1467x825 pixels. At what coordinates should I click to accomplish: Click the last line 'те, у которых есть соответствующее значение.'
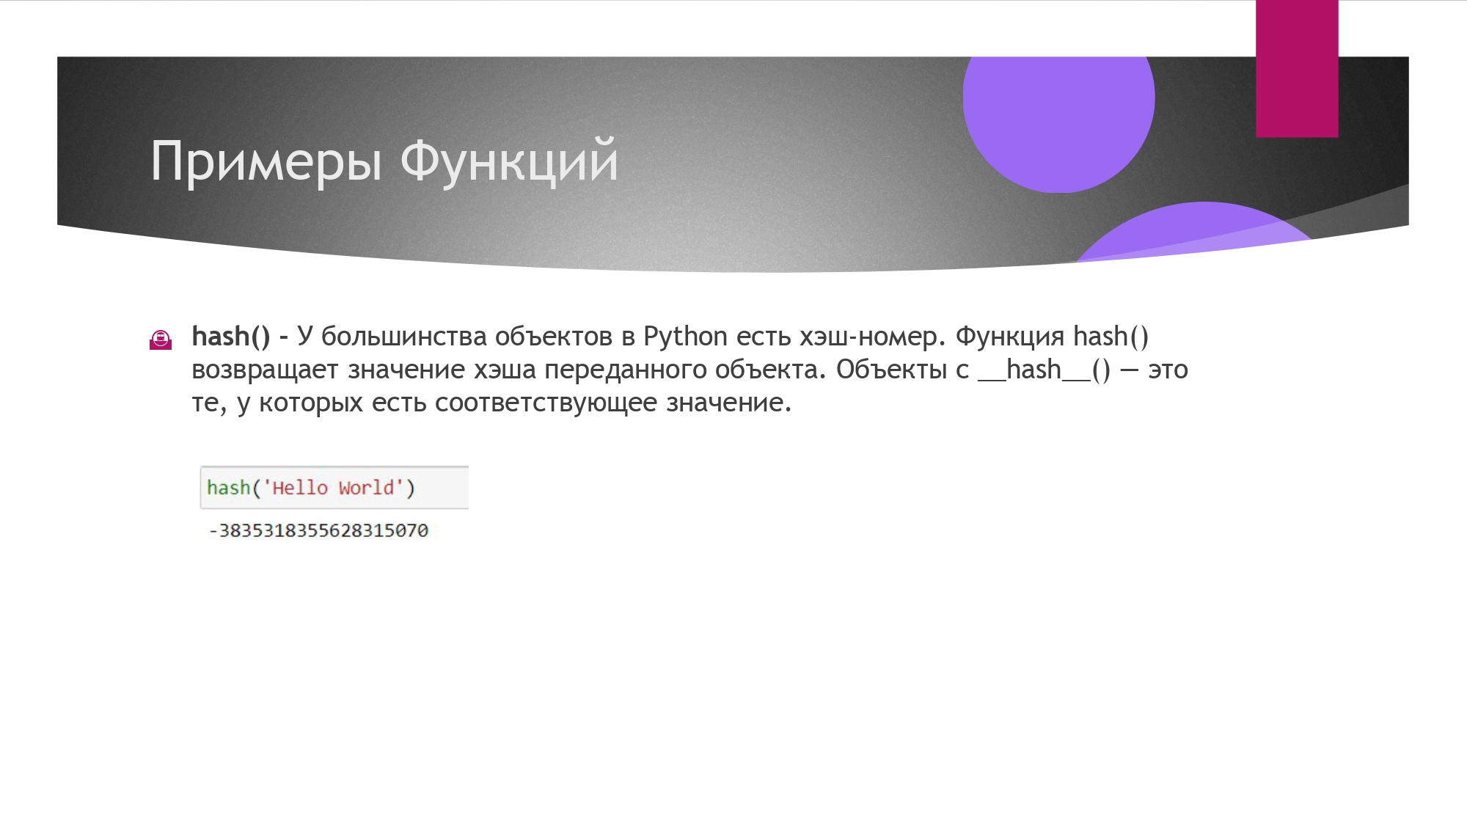491,403
